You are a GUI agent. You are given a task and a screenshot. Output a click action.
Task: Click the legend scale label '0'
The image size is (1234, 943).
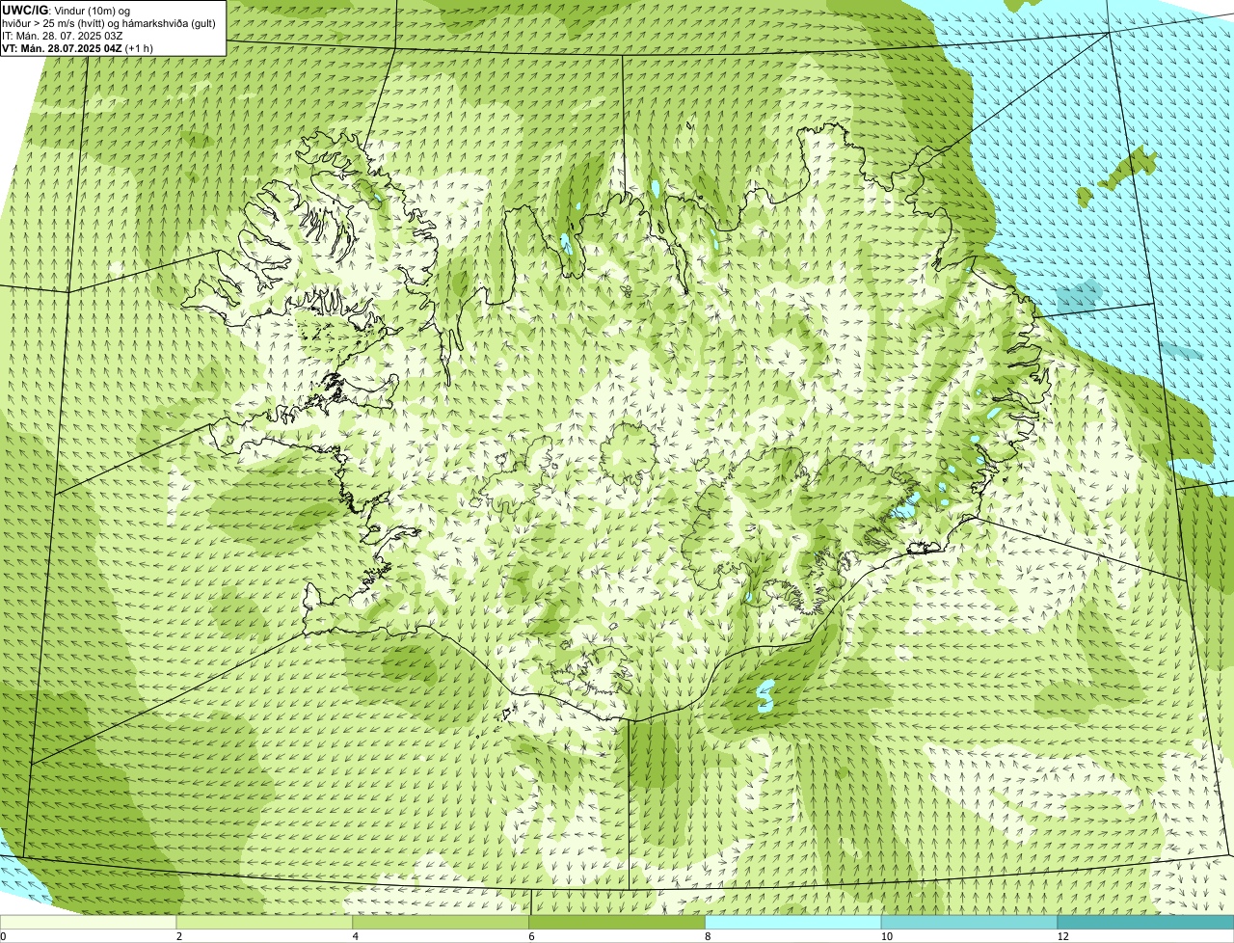click(x=4, y=936)
